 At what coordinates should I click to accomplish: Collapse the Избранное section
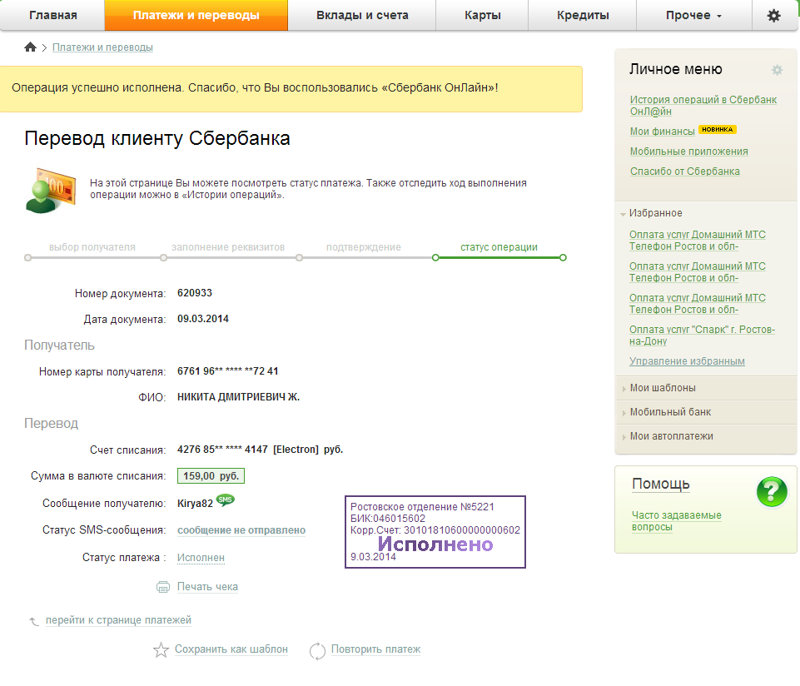[655, 213]
